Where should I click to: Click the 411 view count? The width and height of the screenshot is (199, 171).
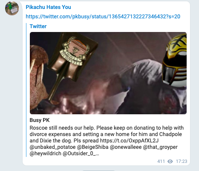pyautogui.click(x=161, y=161)
